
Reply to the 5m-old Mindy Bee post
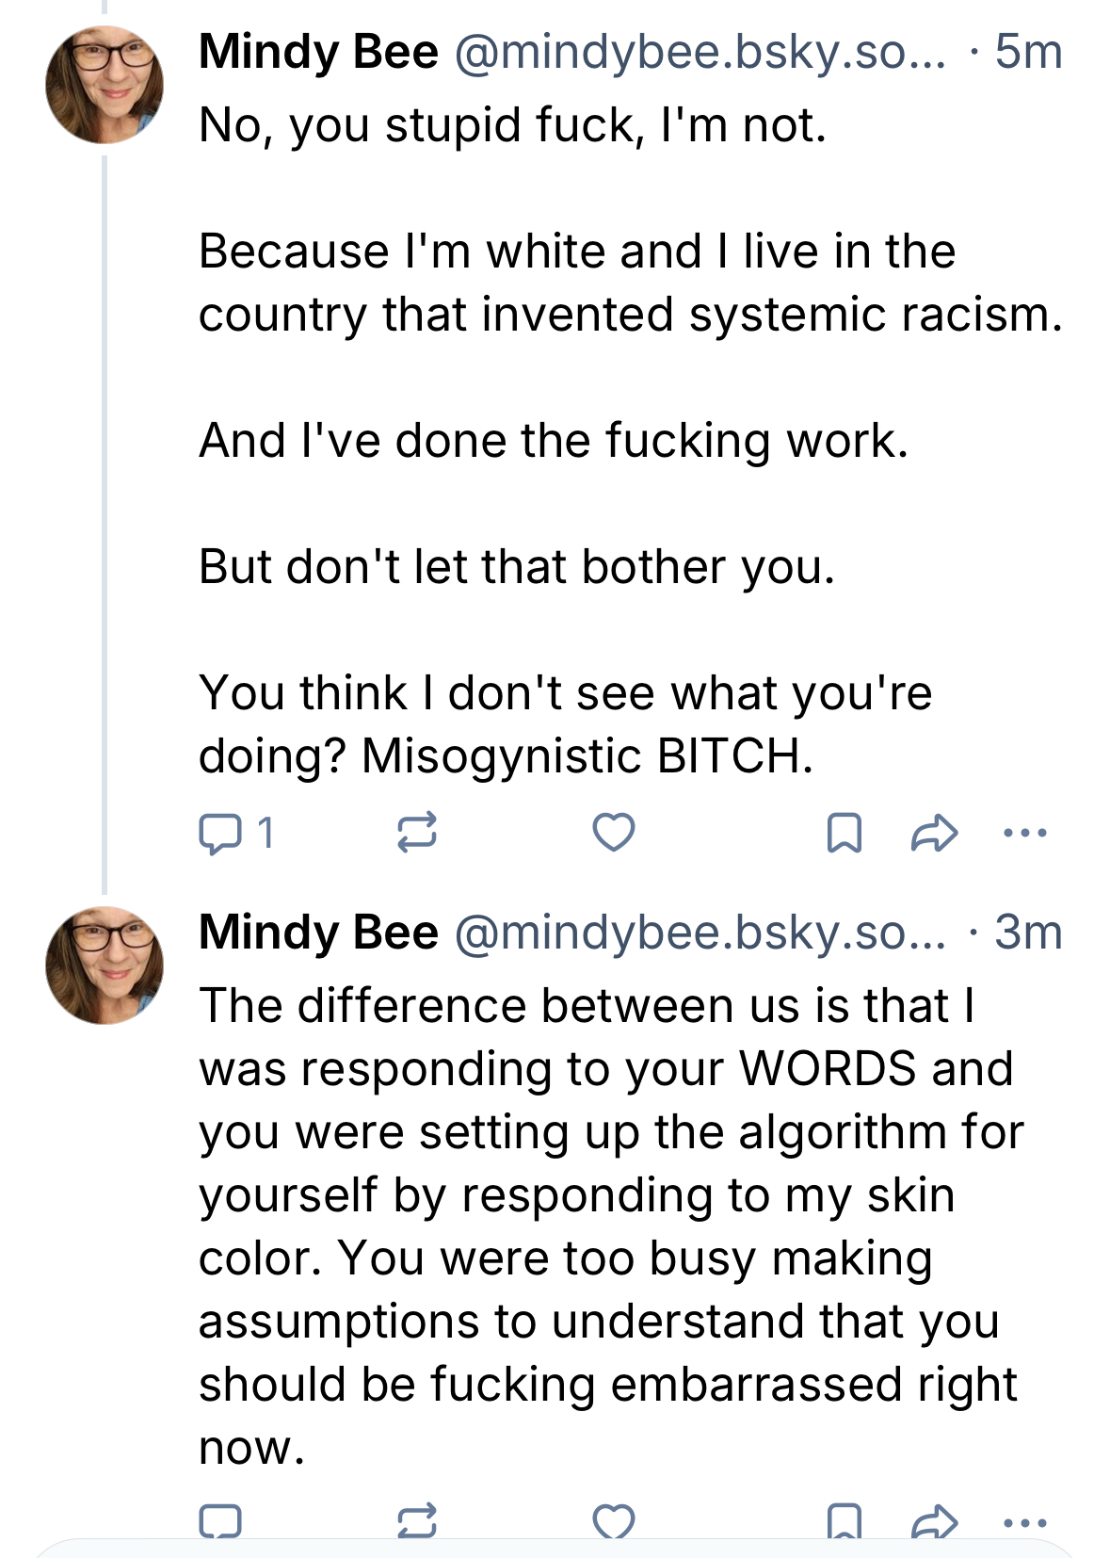point(220,834)
